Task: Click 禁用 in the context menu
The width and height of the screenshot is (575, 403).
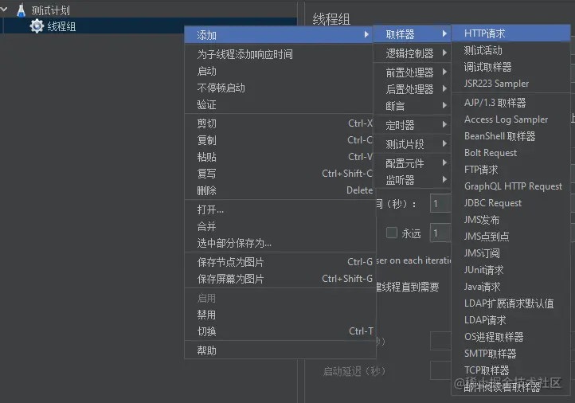Action: pyautogui.click(x=280, y=315)
